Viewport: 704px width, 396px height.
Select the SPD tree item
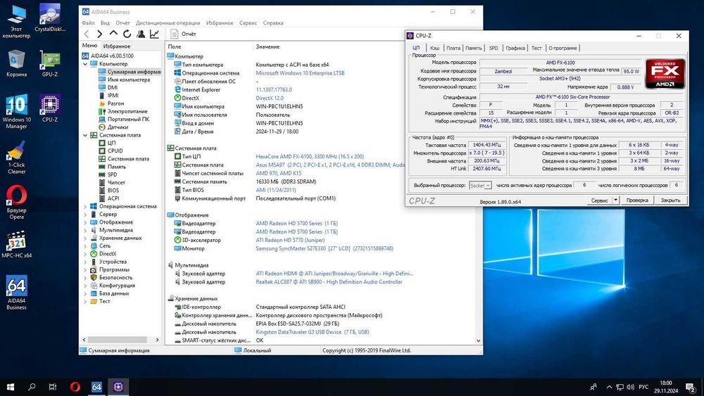pyautogui.click(x=112, y=174)
